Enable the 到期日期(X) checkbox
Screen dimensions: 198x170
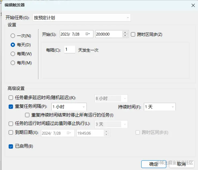coord(11,133)
